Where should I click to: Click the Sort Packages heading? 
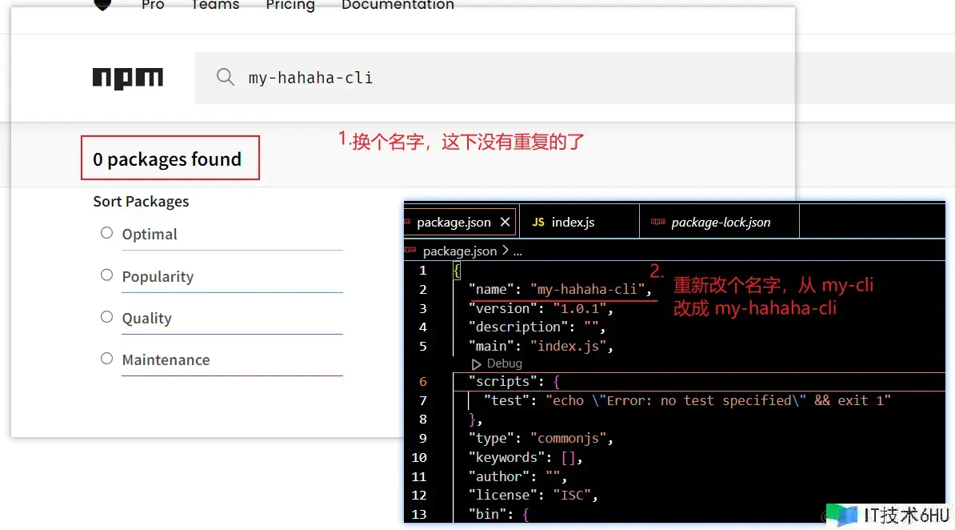(141, 201)
